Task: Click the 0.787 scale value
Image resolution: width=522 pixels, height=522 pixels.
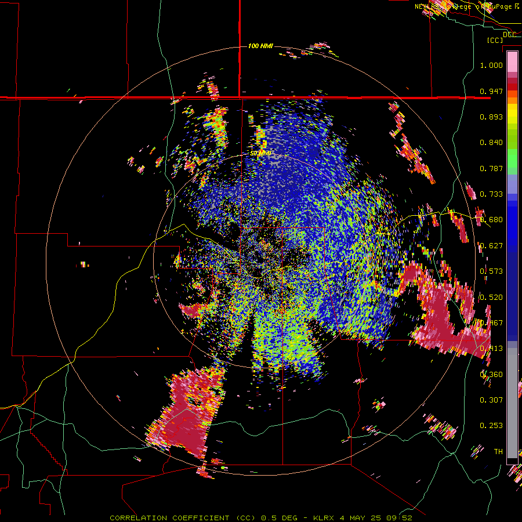Action: 491,168
